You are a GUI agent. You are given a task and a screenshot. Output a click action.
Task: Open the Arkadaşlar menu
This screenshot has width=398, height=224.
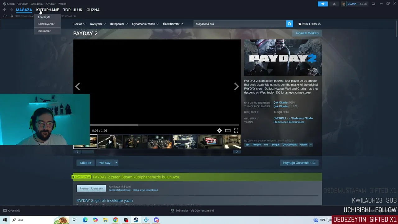coord(37,4)
